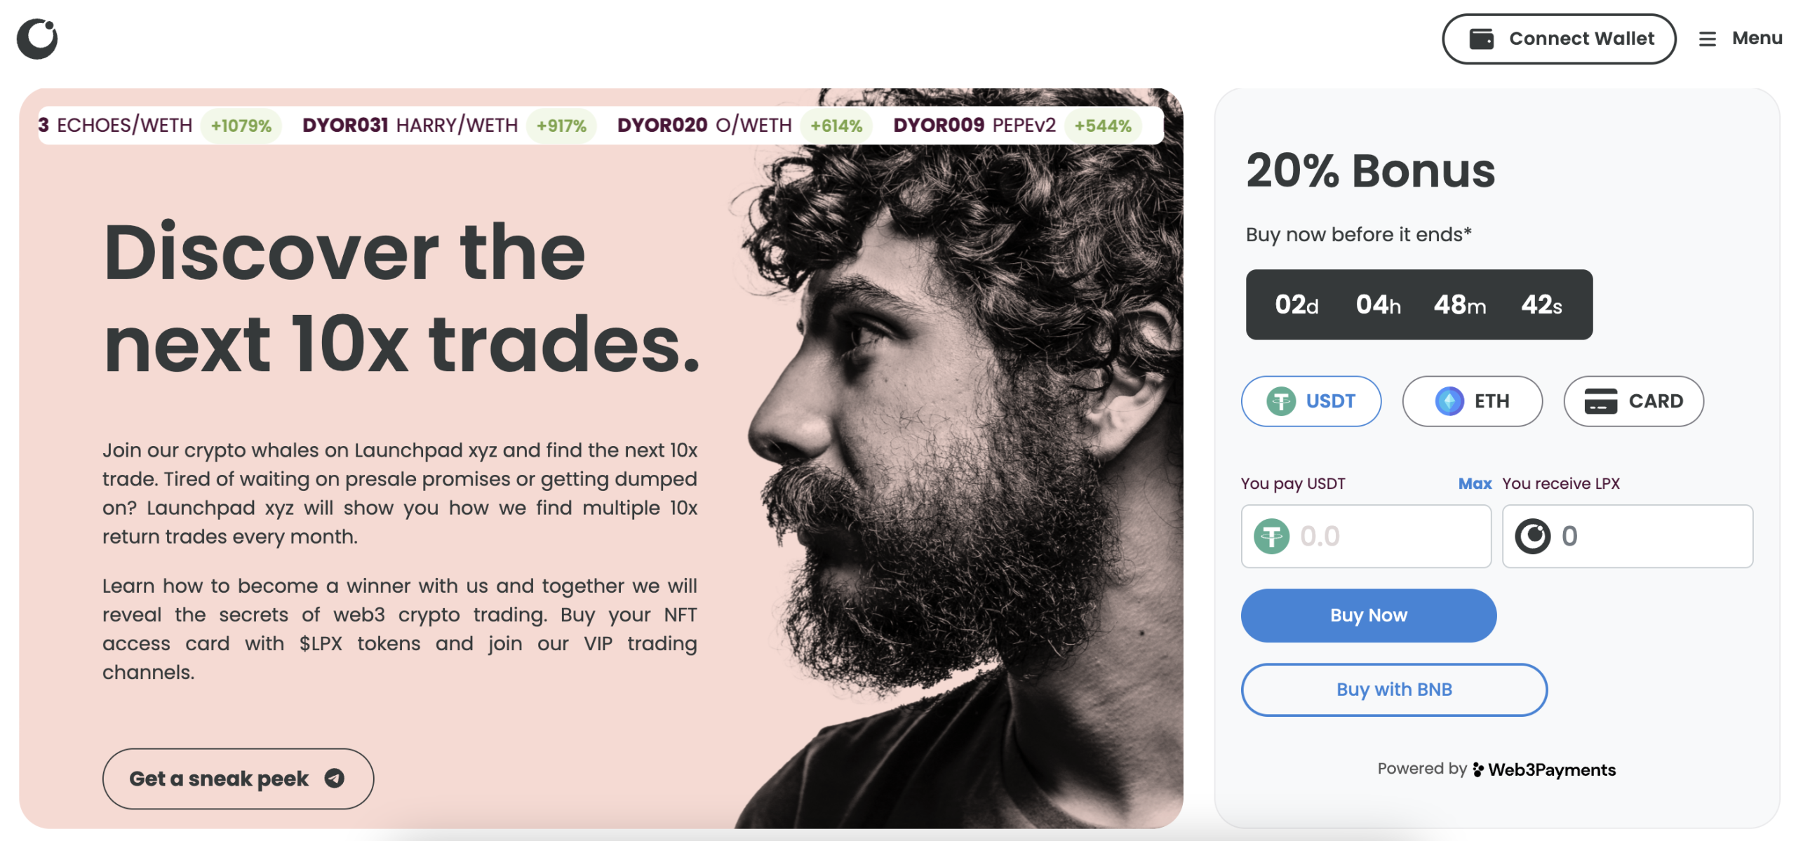Click the Tether USDT input field icon

(x=1274, y=535)
